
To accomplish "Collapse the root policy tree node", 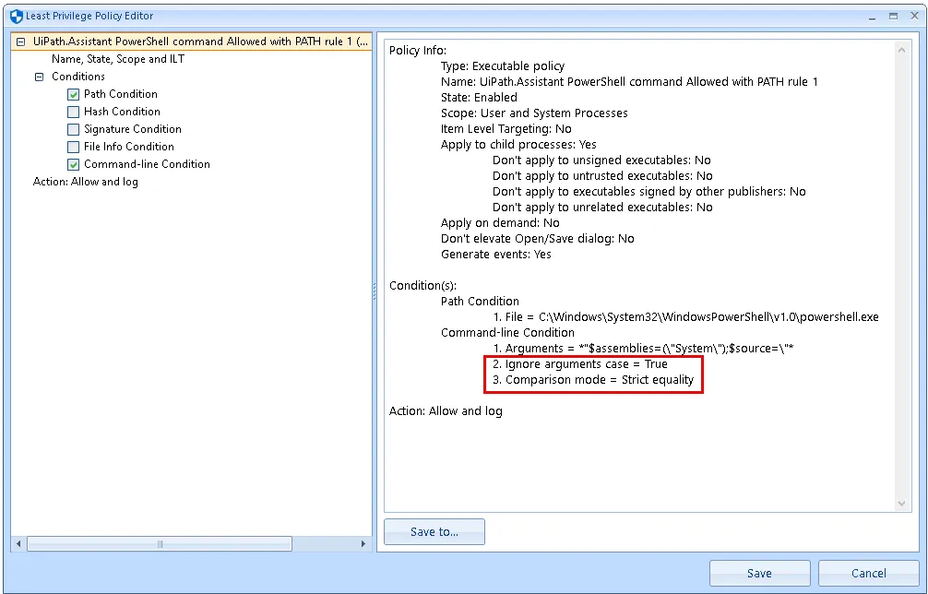I will click(20, 42).
